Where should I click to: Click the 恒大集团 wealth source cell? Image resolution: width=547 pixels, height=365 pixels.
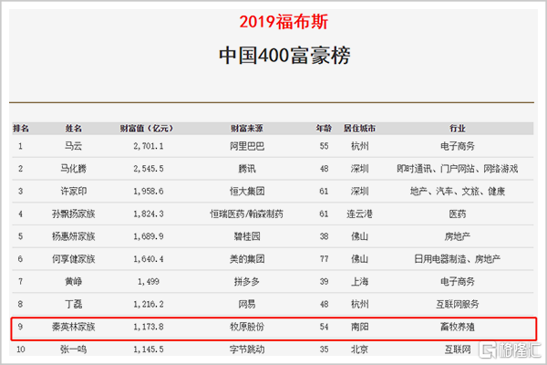[x=247, y=192]
